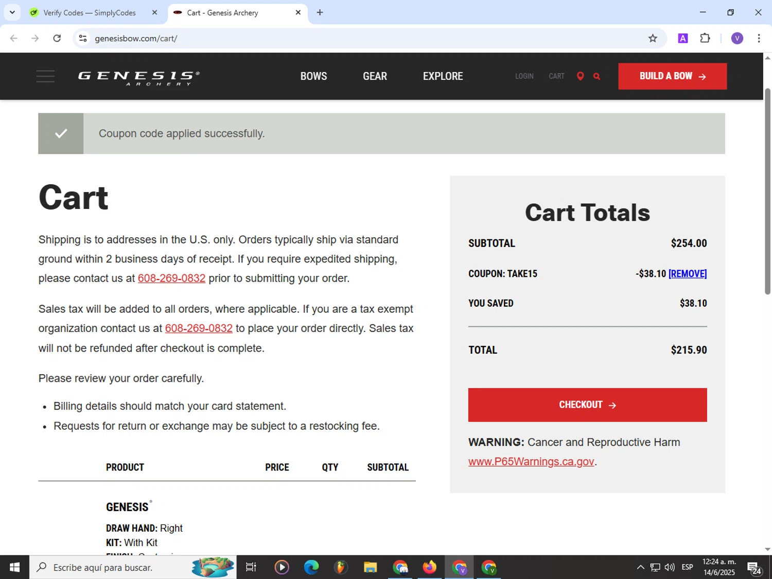
Task: Open the ESP language indicator
Action: coord(687,567)
